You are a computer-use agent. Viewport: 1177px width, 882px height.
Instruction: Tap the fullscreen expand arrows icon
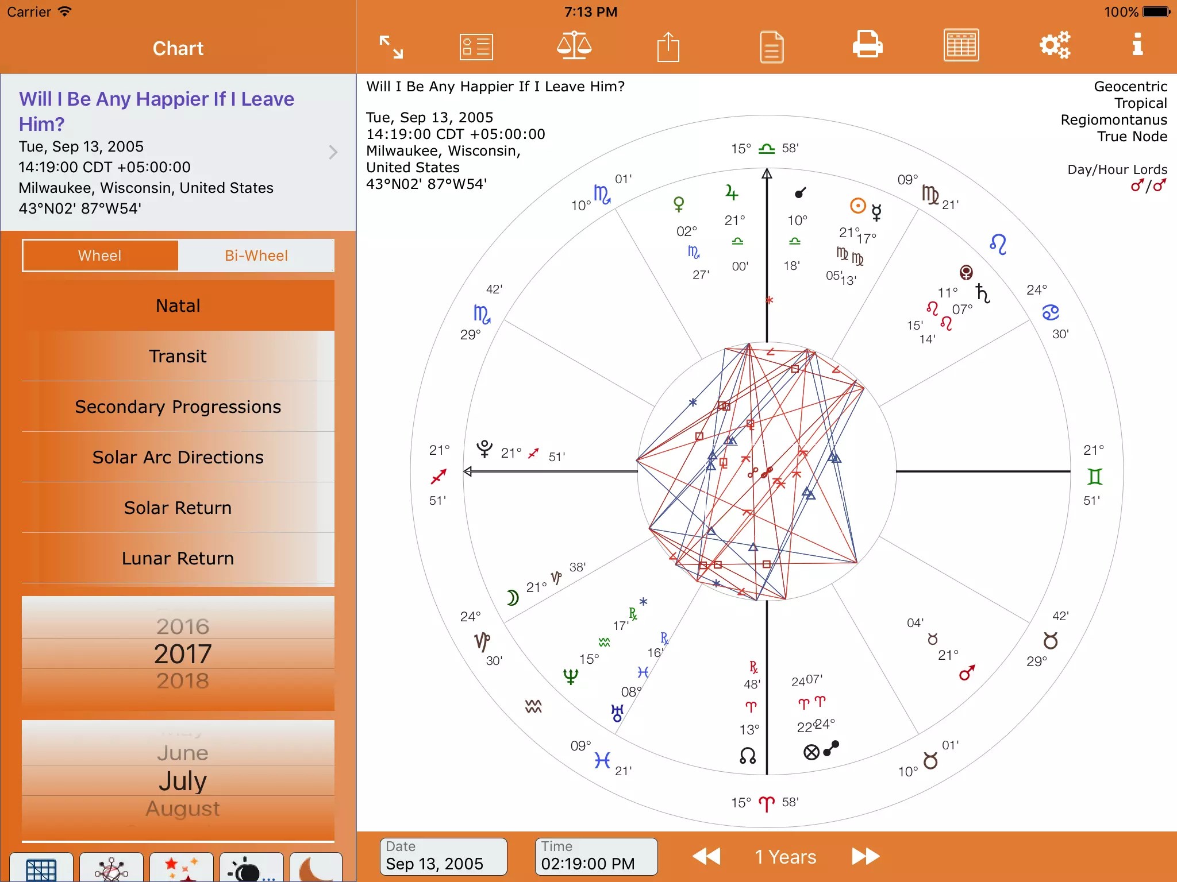click(x=391, y=47)
